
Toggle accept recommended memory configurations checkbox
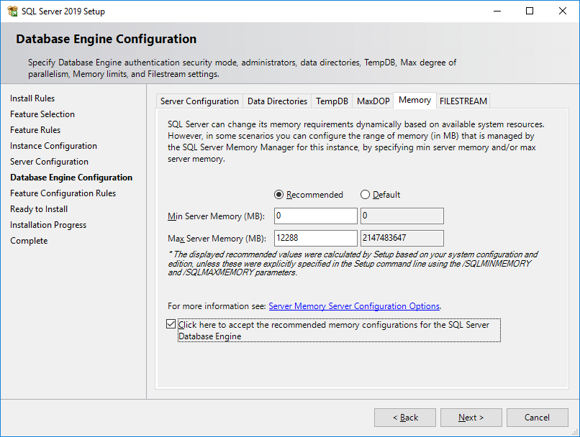171,324
